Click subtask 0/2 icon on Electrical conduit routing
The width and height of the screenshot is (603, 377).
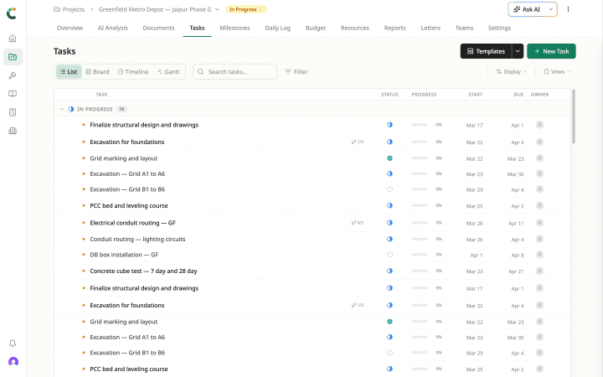pos(358,223)
